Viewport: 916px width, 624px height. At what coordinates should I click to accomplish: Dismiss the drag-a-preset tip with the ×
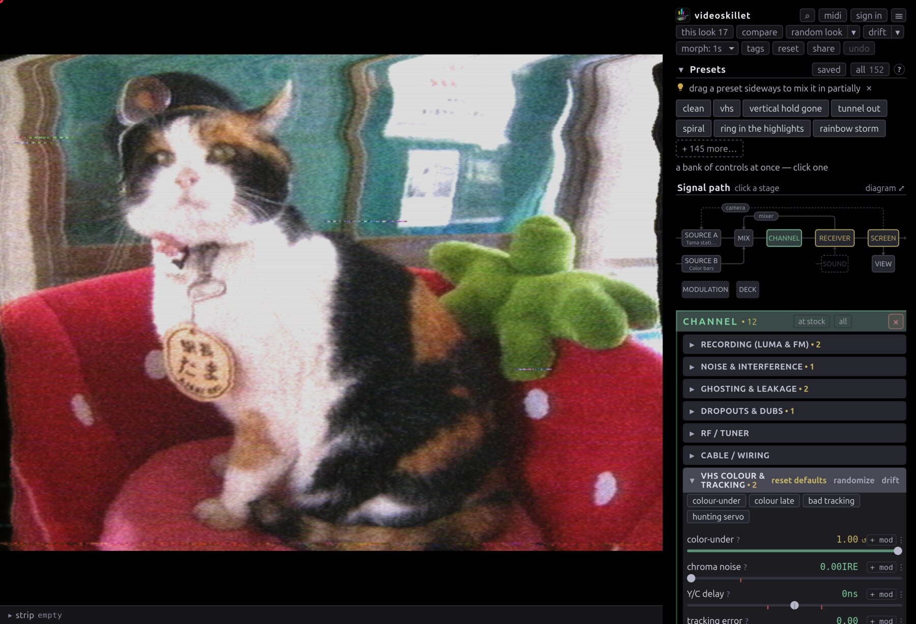(869, 88)
